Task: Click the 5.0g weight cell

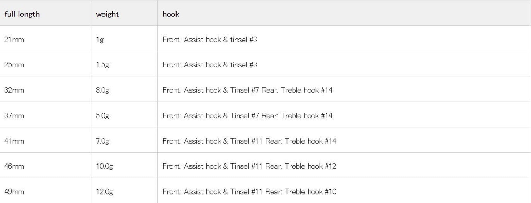Action: click(102, 116)
